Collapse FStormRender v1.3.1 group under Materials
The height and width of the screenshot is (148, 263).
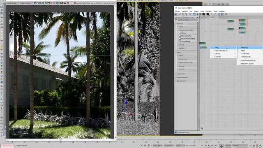click(x=187, y=30)
